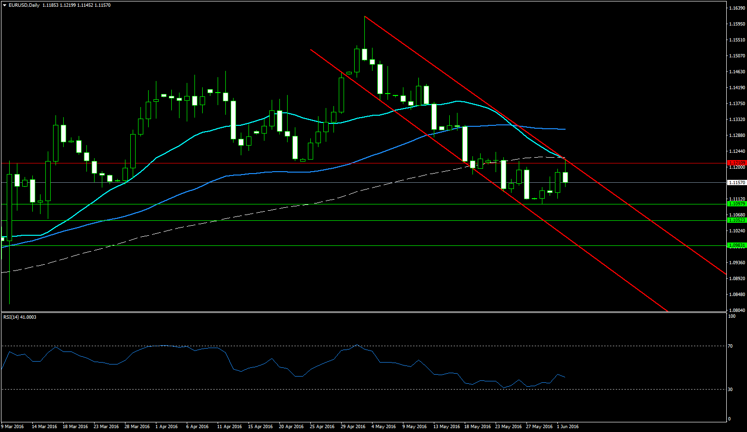Click the 1 Jun 2016 date label
The width and height of the screenshot is (747, 432).
pyautogui.click(x=567, y=427)
